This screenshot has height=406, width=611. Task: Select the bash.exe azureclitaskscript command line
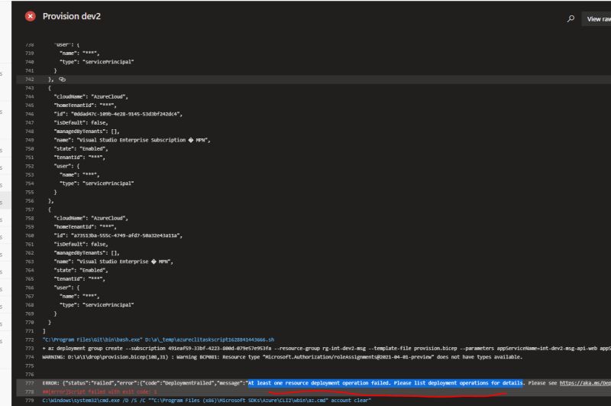158,339
